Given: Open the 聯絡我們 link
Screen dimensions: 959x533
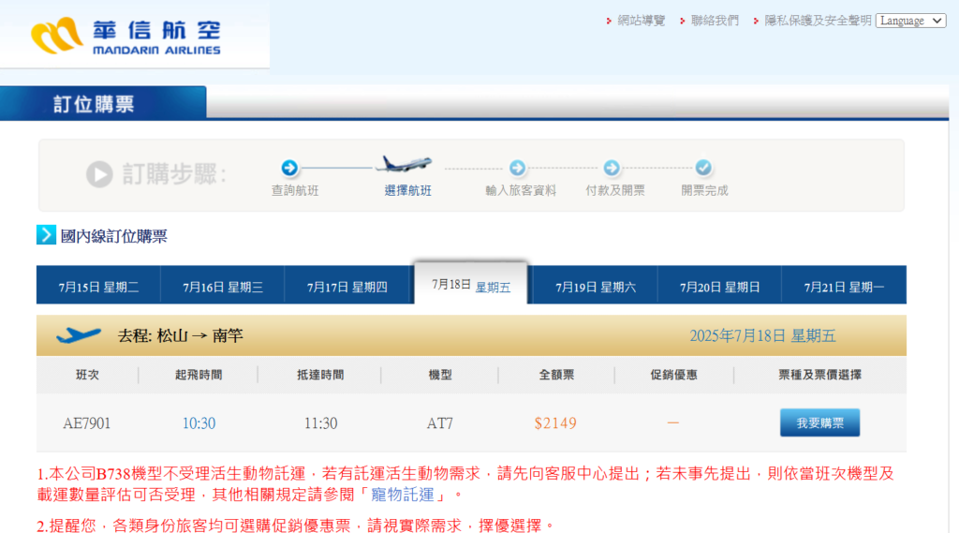Looking at the screenshot, I should coord(715,21).
